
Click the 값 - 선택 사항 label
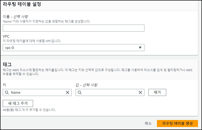click(x=86, y=85)
